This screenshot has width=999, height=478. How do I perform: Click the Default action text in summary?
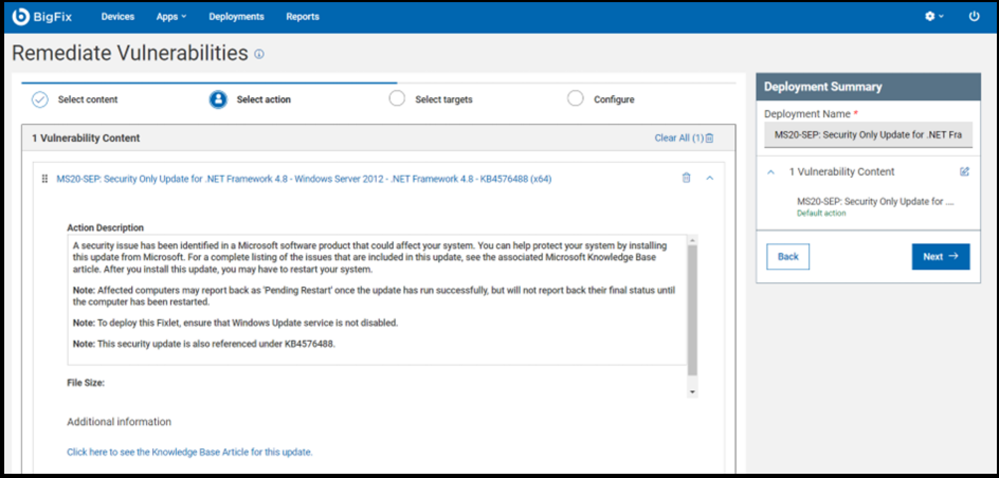tap(821, 213)
